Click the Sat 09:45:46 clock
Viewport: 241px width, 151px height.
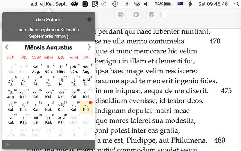point(213,4)
